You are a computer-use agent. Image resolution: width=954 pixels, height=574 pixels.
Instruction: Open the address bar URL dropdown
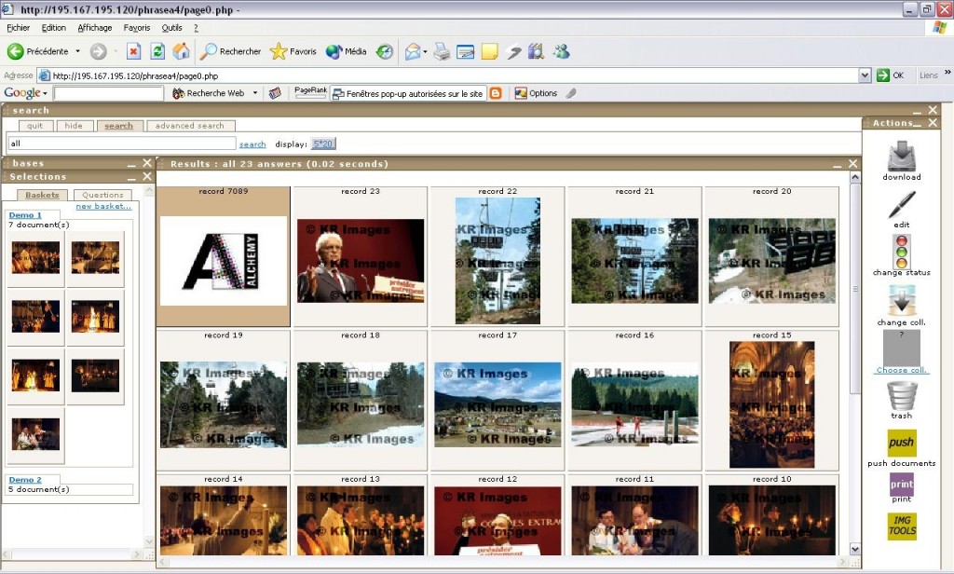865,75
